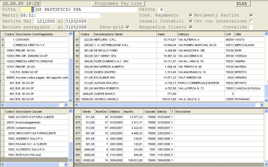Click the Descrizione Cond.Pagamento column header

point(42,34)
